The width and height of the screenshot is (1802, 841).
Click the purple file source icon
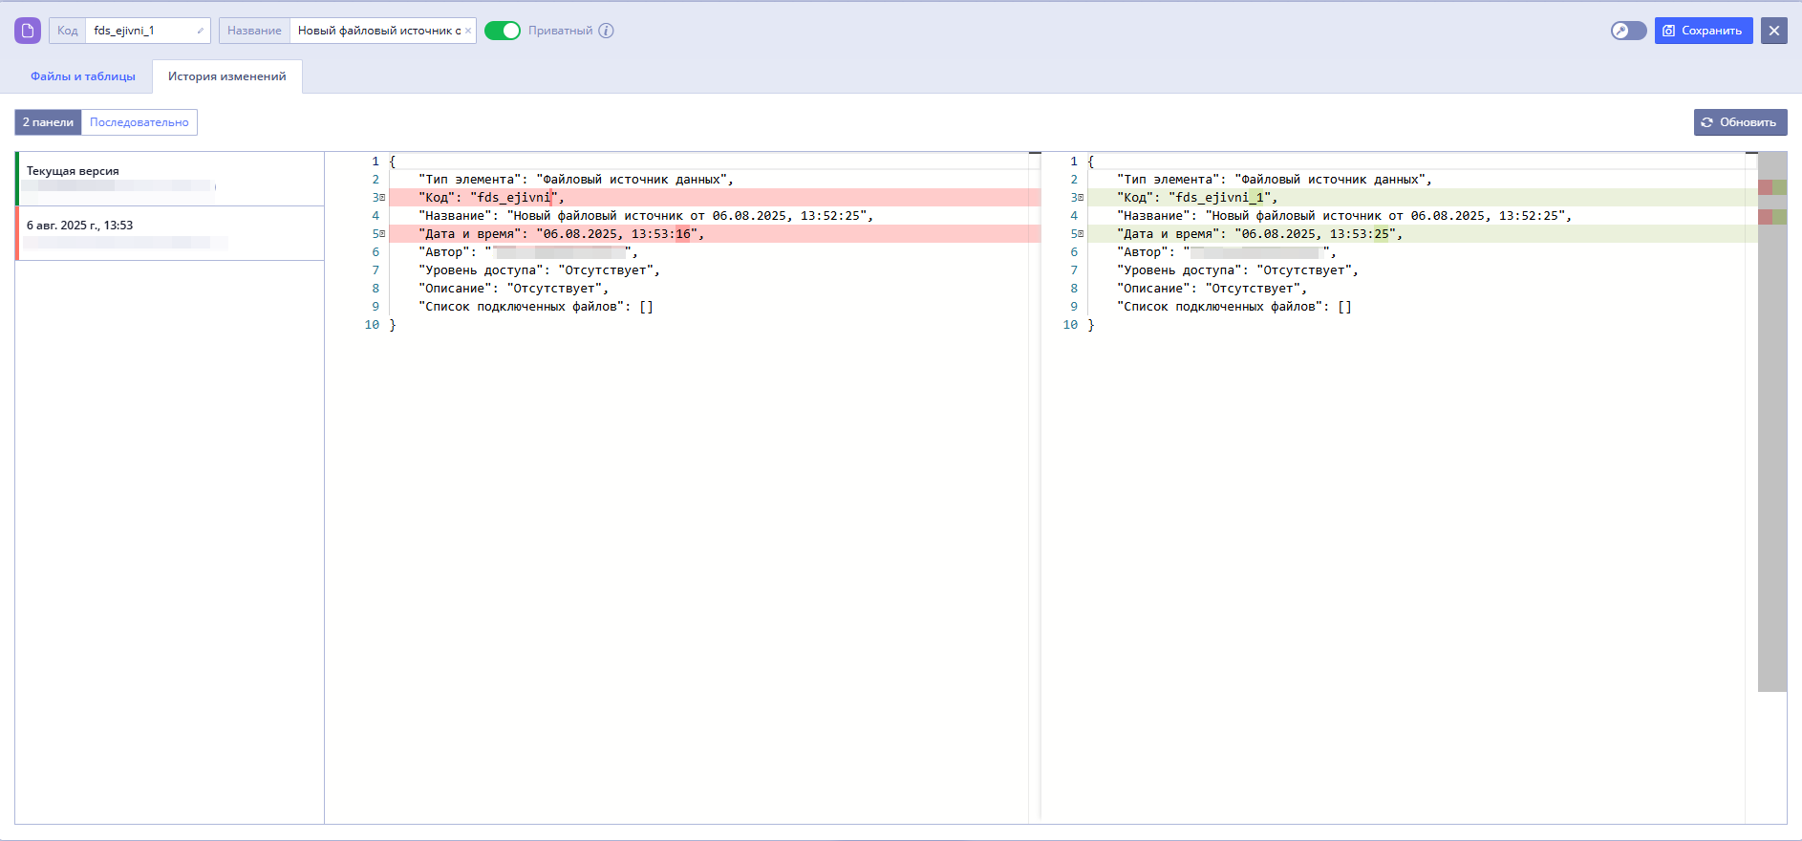pyautogui.click(x=28, y=31)
